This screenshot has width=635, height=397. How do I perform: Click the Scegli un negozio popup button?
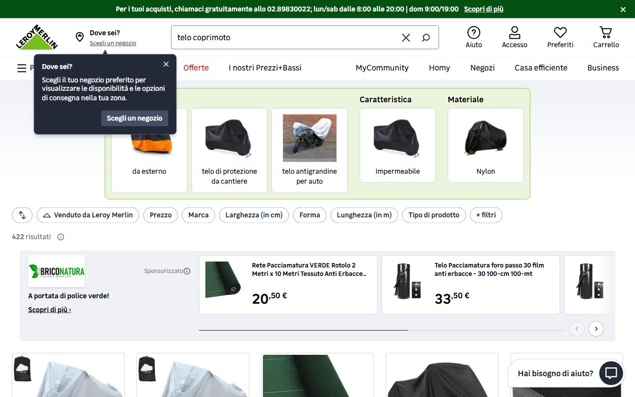tap(134, 118)
